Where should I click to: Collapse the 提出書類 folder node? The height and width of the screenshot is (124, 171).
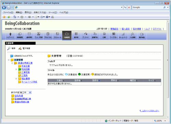(16, 79)
